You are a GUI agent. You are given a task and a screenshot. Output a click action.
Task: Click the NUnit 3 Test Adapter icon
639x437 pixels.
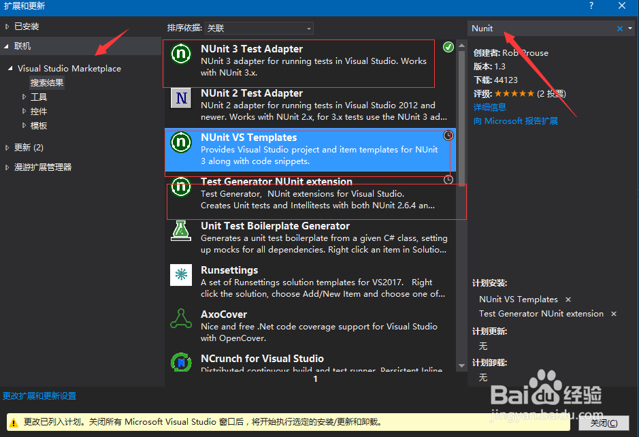tap(181, 54)
